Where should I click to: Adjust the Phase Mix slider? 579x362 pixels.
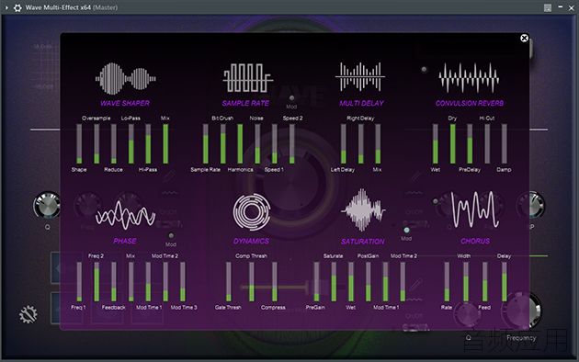pyautogui.click(x=131, y=281)
